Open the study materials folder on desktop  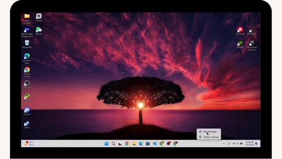pyautogui.click(x=27, y=19)
